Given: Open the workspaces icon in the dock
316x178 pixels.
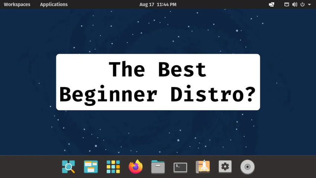Looking at the screenshot, I should pos(91,167).
